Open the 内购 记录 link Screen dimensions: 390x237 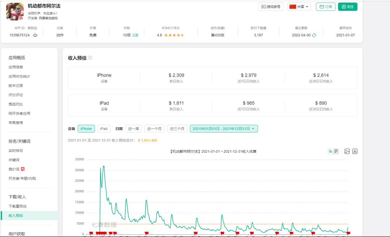click(135, 35)
